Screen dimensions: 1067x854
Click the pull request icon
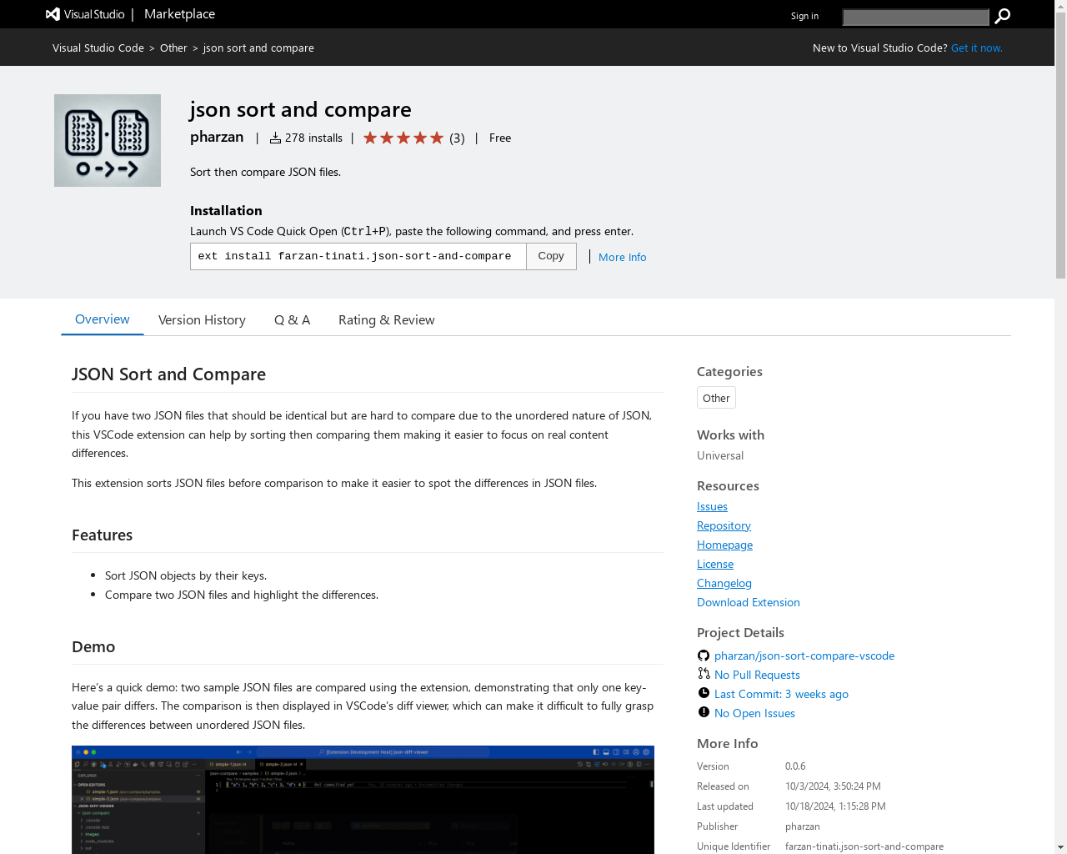click(x=704, y=674)
